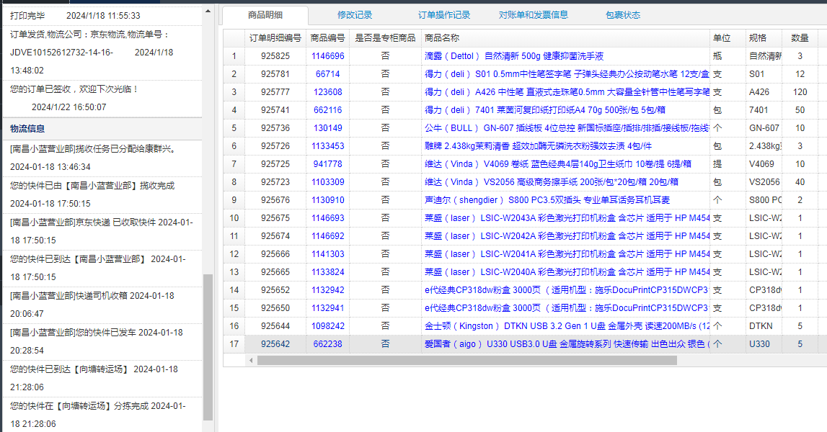The height and width of the screenshot is (432, 827).
Task: Click product number 662238
Action: coord(327,344)
